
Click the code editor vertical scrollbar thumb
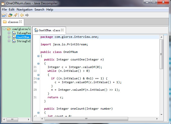[161, 54]
